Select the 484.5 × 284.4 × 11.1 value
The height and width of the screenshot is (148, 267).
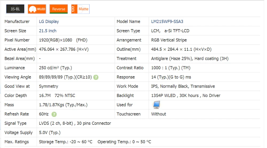click(181, 49)
